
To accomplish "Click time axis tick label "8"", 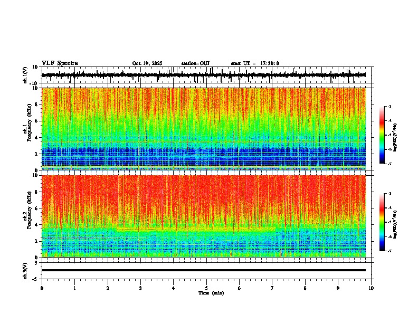I will coord(305,288).
